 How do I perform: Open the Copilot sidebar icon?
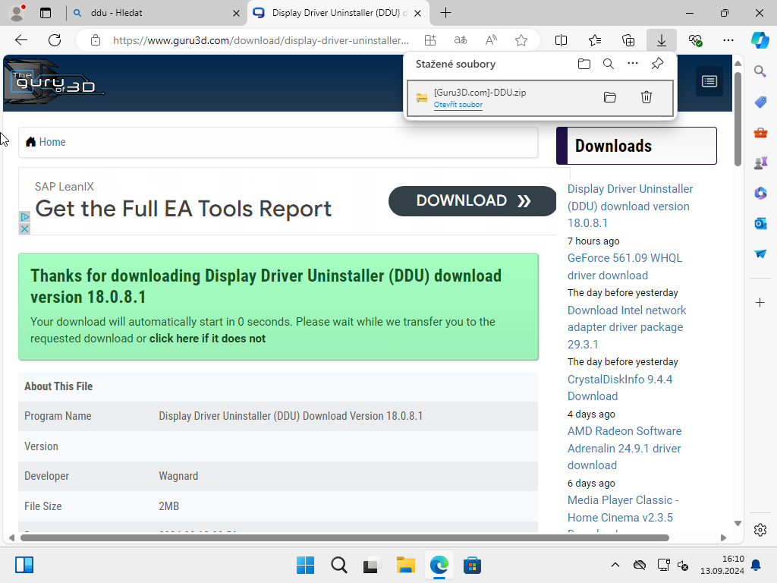tap(760, 40)
